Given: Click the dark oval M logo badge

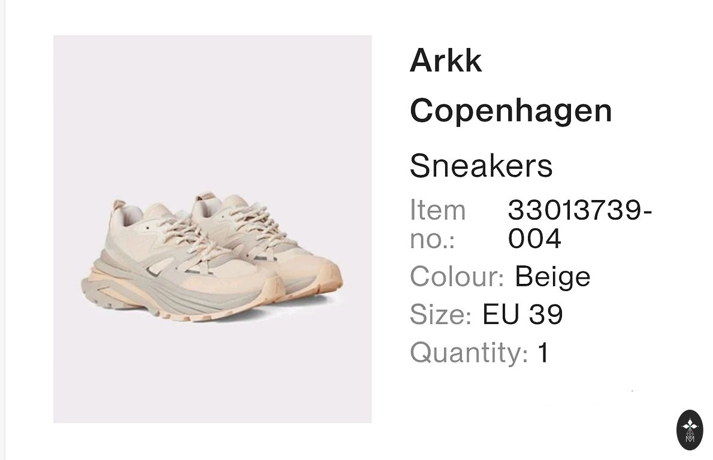Looking at the screenshot, I should (690, 429).
